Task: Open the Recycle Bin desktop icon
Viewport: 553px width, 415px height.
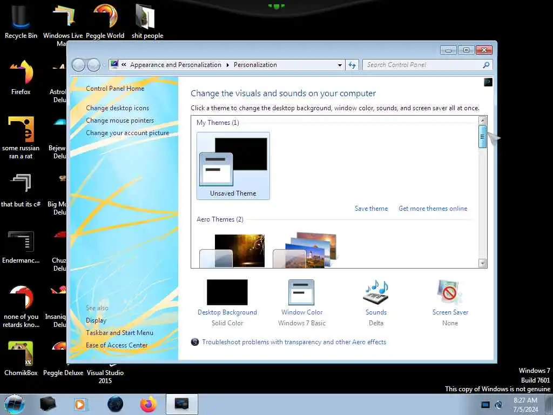Action: pos(21,21)
